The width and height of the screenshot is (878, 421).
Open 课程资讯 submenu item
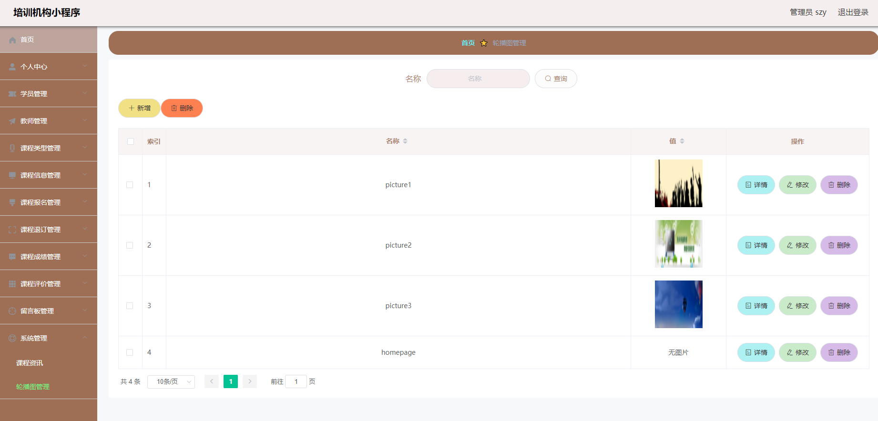point(49,363)
